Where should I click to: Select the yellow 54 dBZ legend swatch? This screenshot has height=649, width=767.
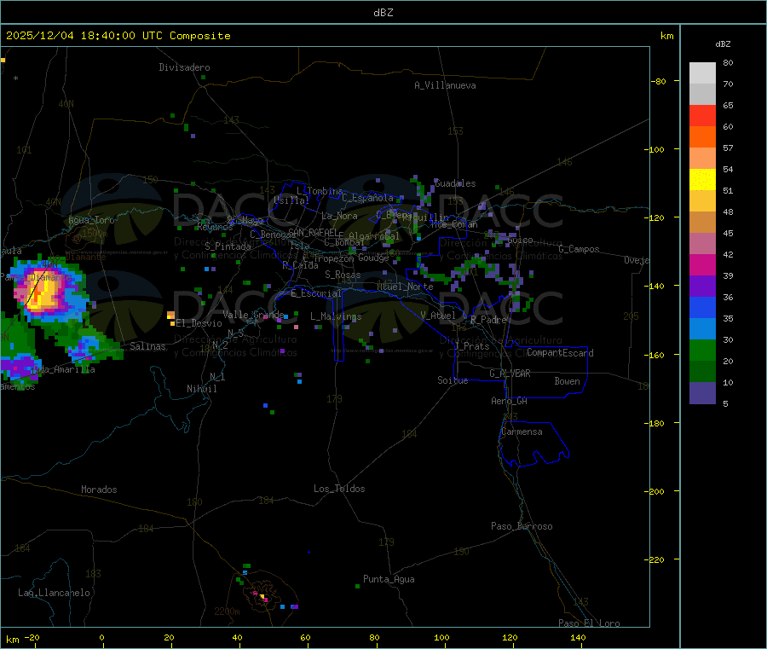(x=702, y=179)
